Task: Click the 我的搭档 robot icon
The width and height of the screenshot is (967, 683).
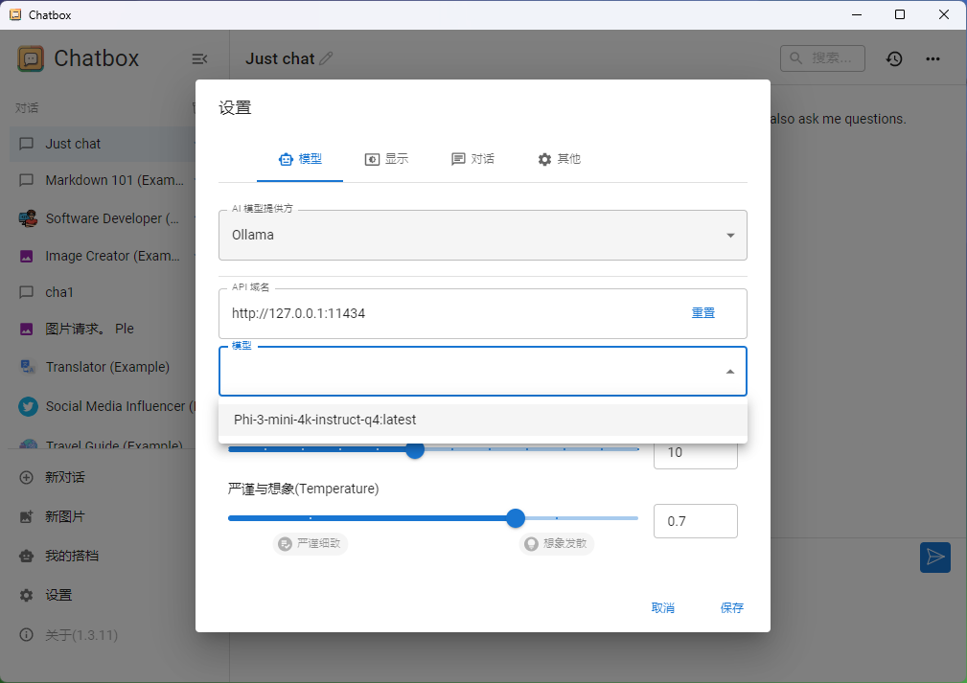Action: coord(27,556)
